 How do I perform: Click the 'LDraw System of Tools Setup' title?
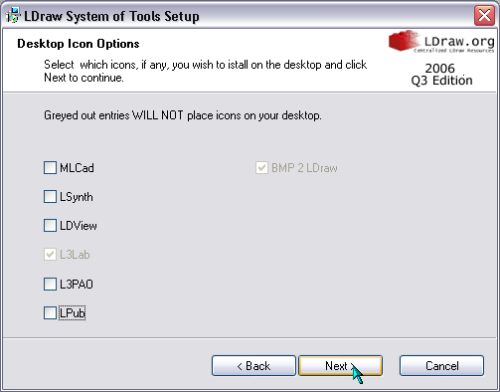111,16
